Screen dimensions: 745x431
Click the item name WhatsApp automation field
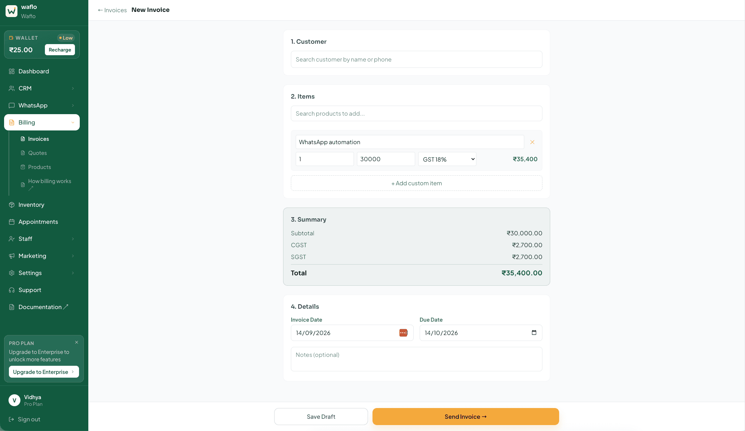coord(410,142)
